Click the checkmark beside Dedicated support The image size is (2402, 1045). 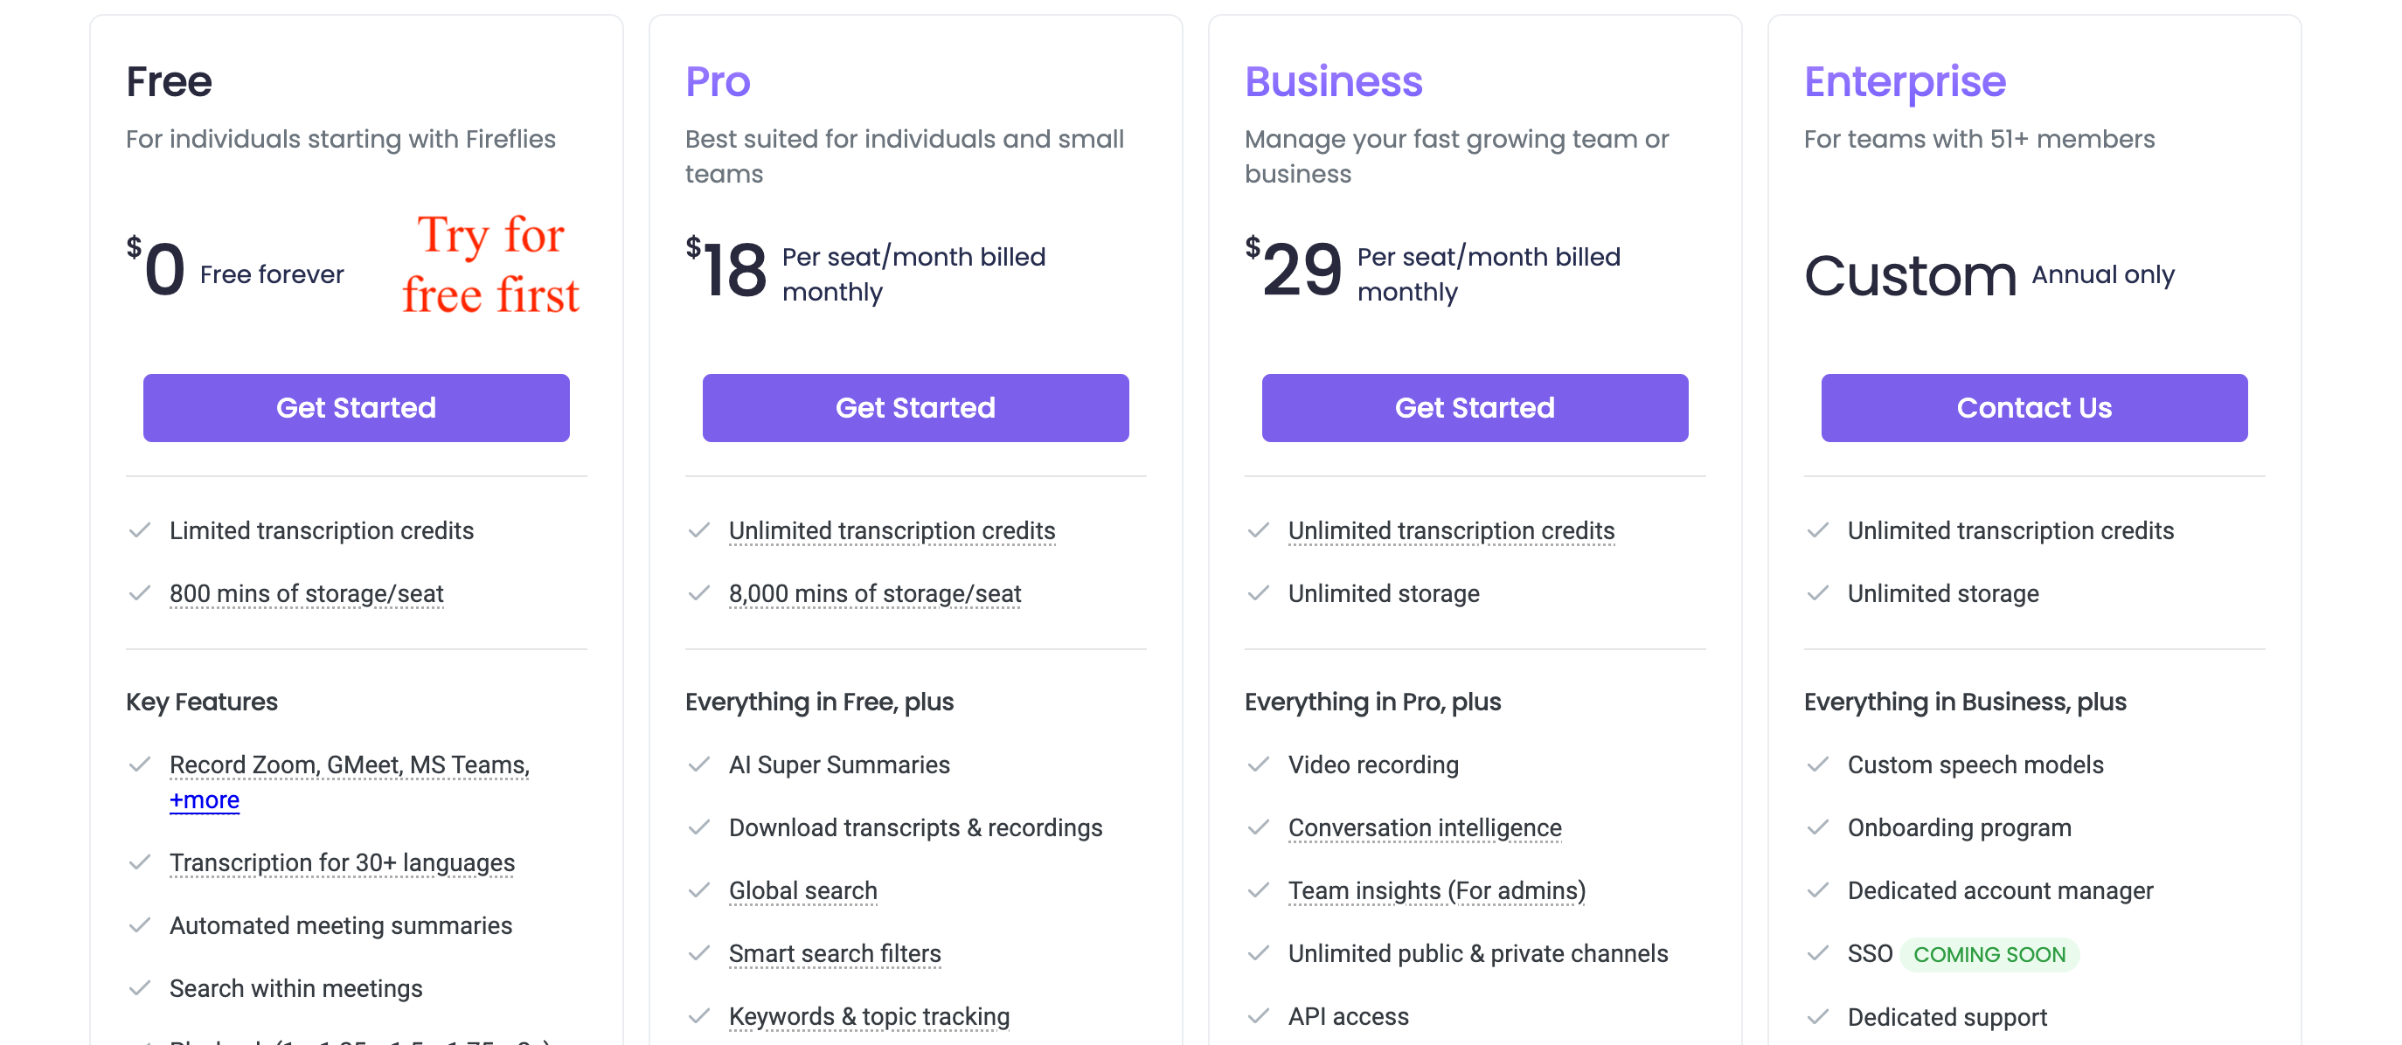click(x=1818, y=1017)
